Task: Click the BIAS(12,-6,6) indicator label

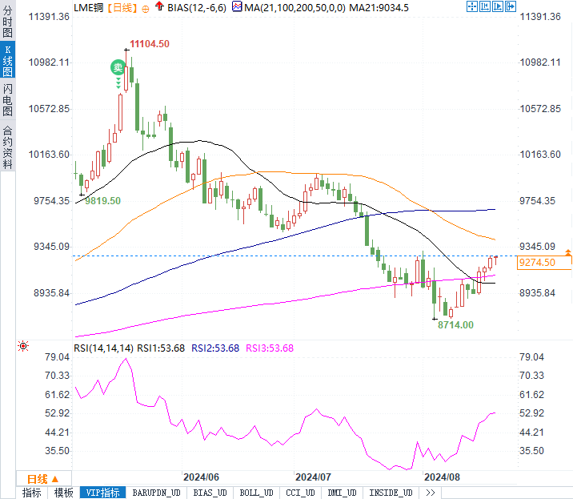Action: point(197,8)
